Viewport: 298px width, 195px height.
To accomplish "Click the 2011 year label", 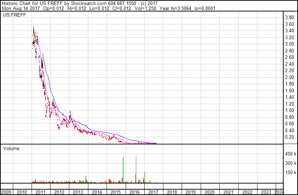I will pos(41,192).
